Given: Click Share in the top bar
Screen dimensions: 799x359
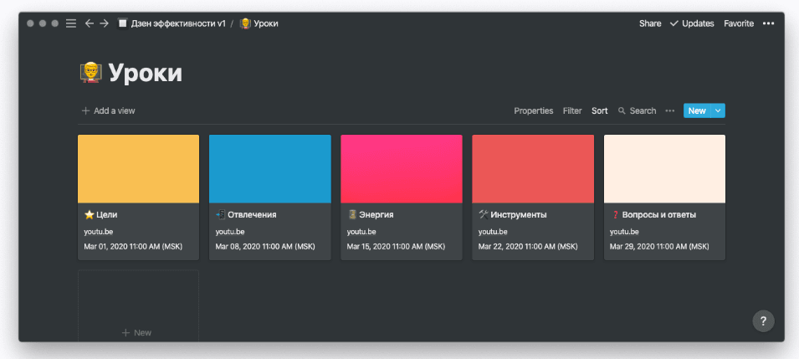Looking at the screenshot, I should pos(650,23).
